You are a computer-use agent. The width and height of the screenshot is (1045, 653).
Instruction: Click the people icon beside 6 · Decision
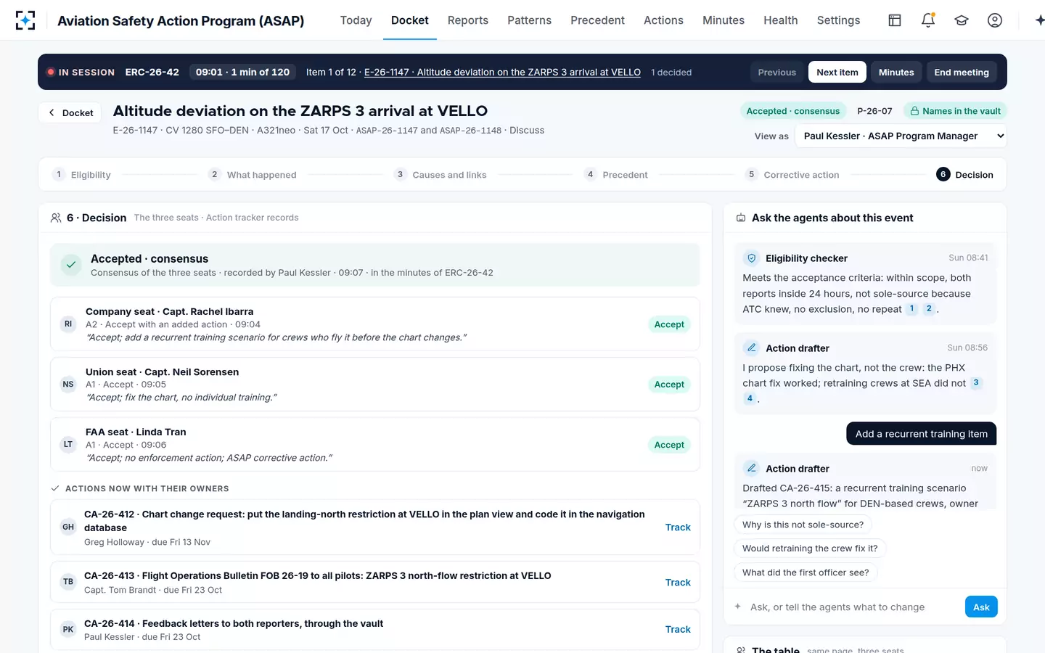pyautogui.click(x=56, y=218)
